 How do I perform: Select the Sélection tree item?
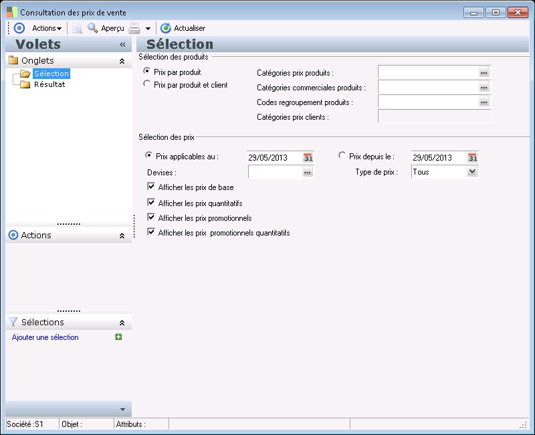click(51, 74)
